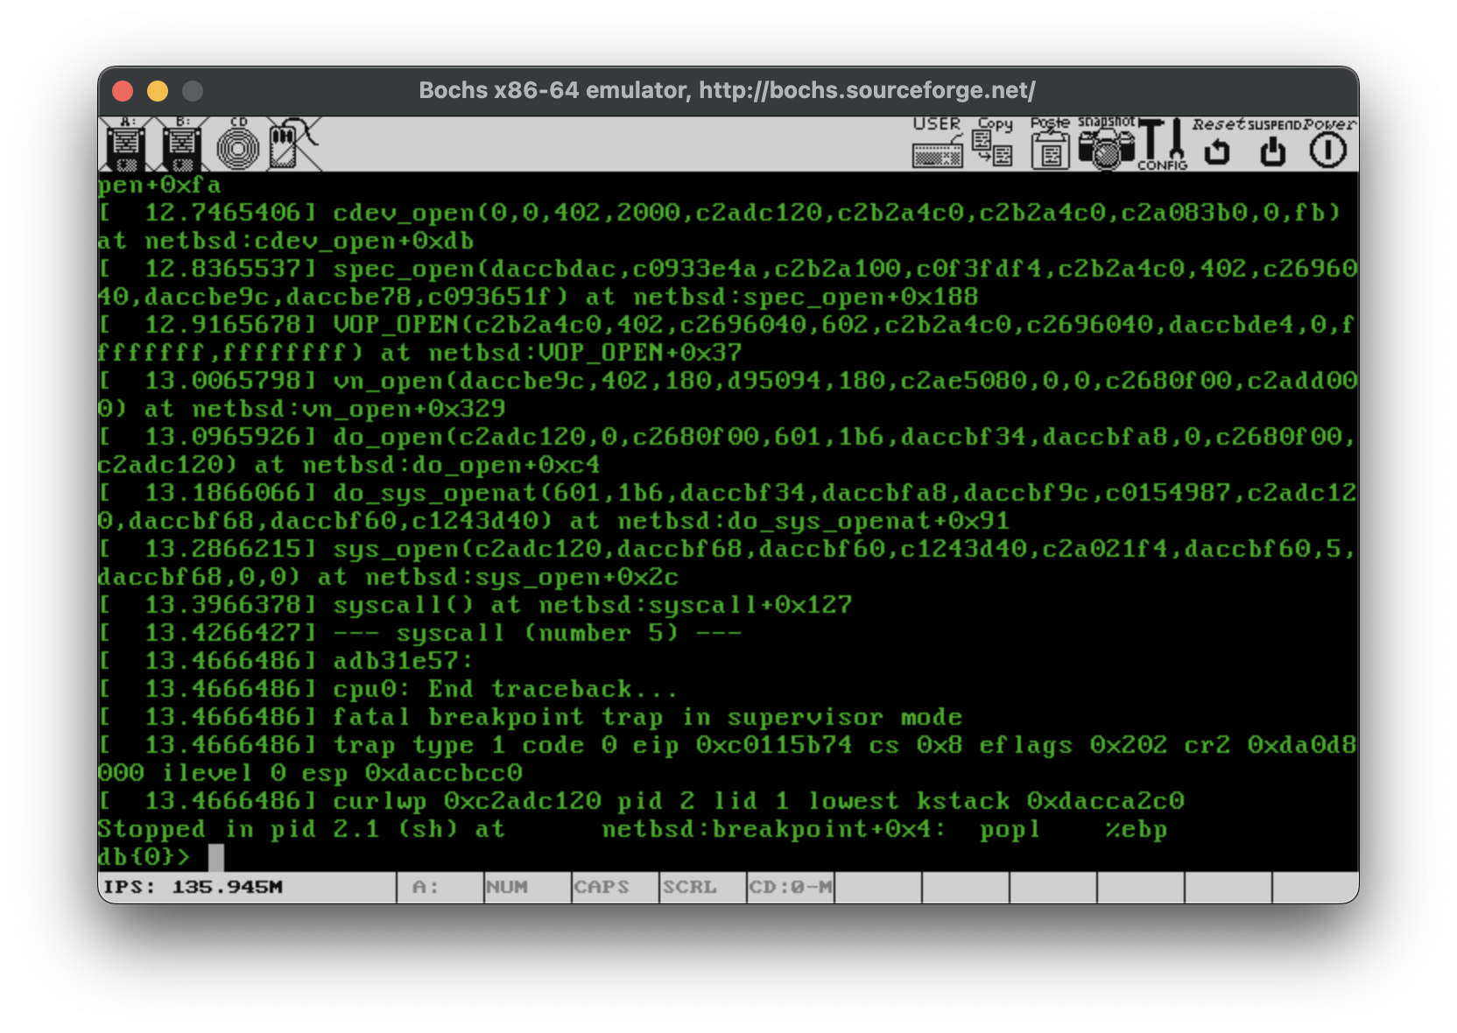Click the CAPS lock indicator
The height and width of the screenshot is (1033, 1457).
616,887
